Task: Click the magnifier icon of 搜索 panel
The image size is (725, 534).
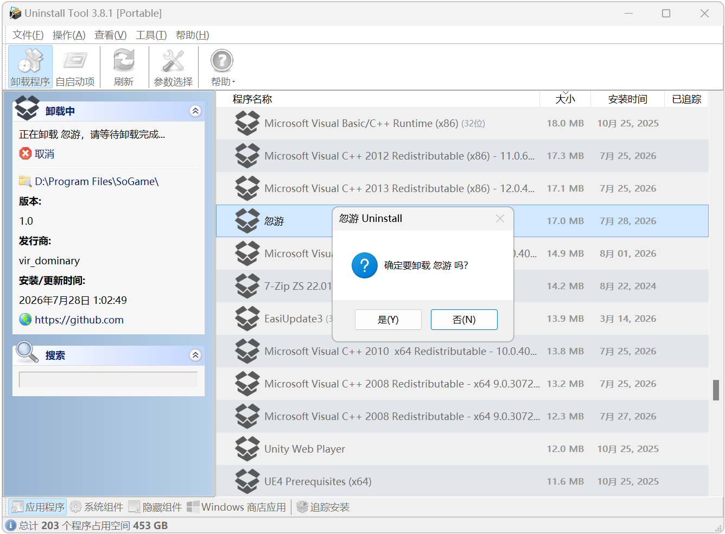Action: (x=27, y=352)
